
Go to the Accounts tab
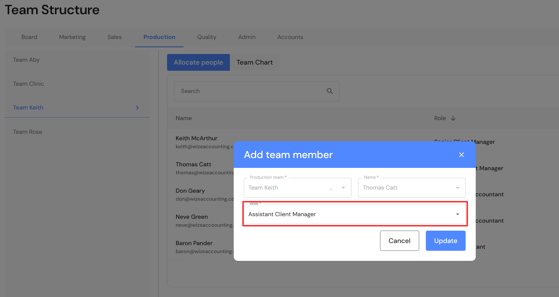(x=290, y=37)
